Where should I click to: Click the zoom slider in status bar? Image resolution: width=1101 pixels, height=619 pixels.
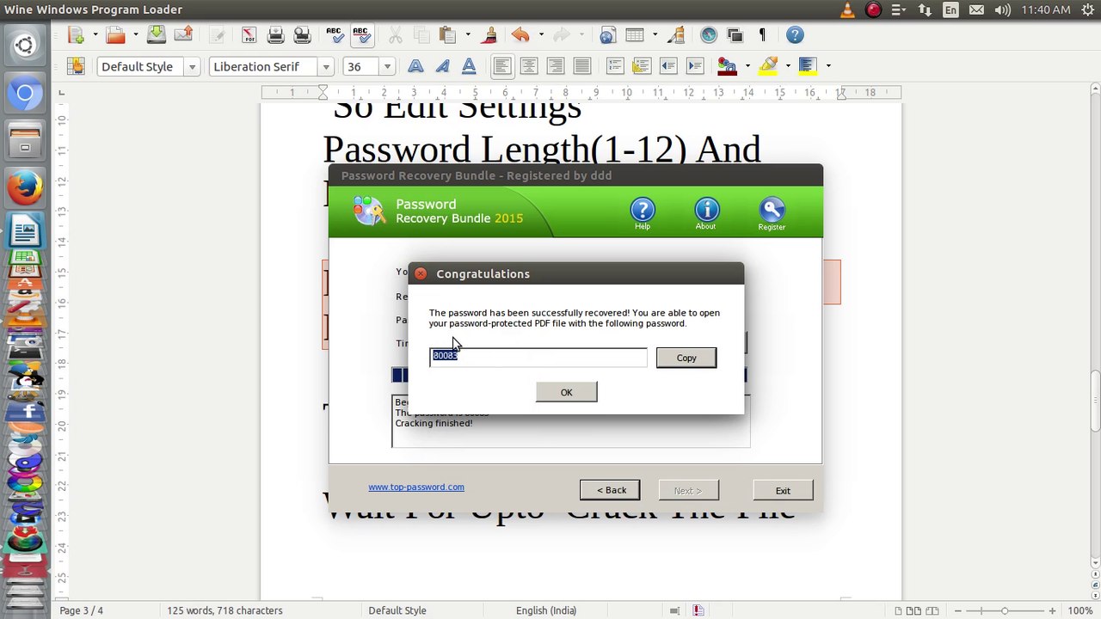pos(1004,610)
